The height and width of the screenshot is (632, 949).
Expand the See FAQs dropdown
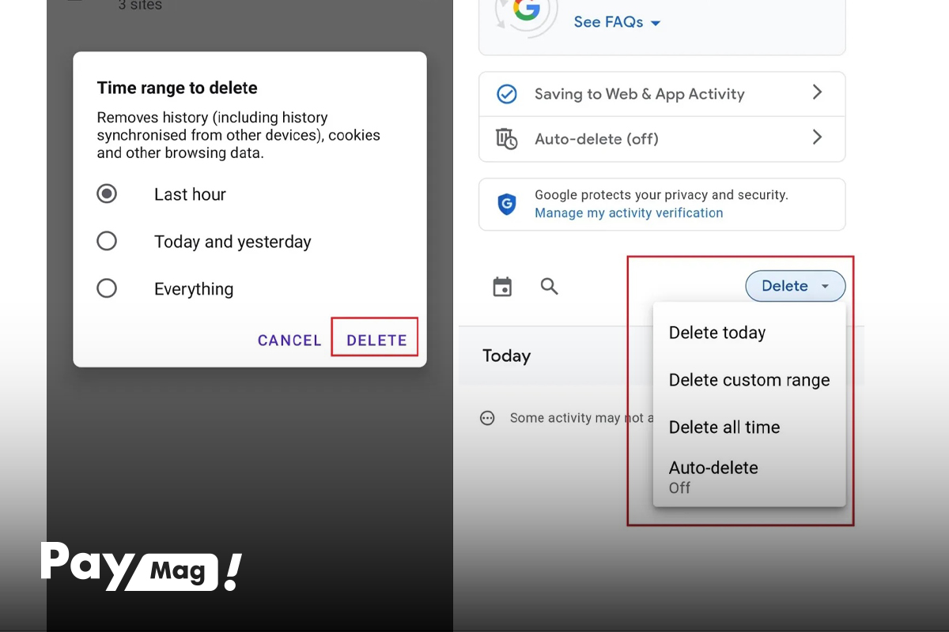tap(617, 22)
